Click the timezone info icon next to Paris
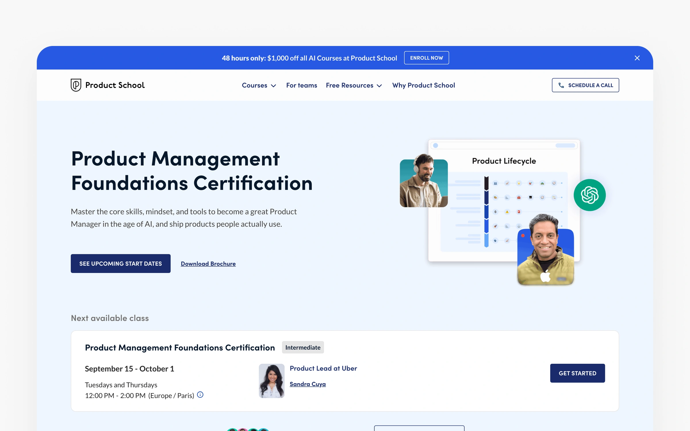 pos(200,395)
